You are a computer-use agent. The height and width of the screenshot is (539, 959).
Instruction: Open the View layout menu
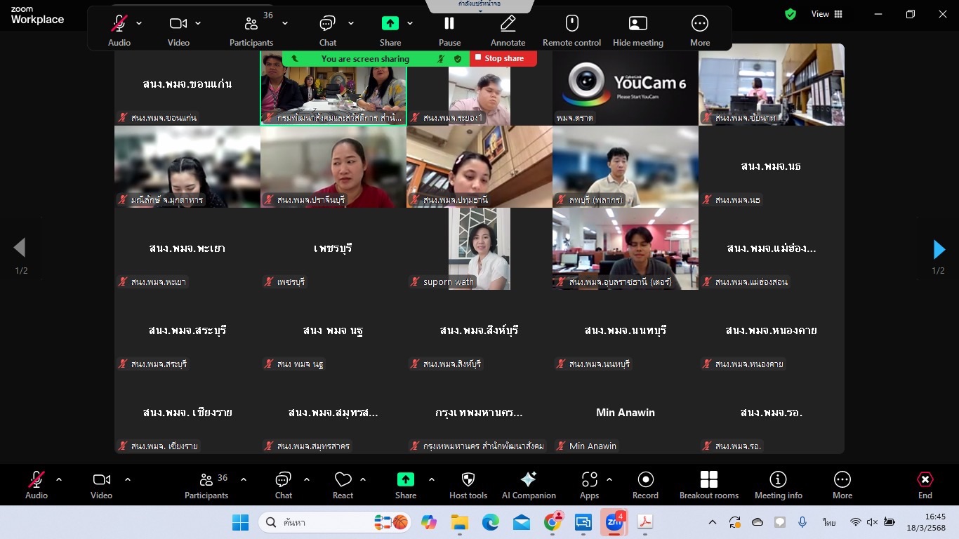coord(827,14)
